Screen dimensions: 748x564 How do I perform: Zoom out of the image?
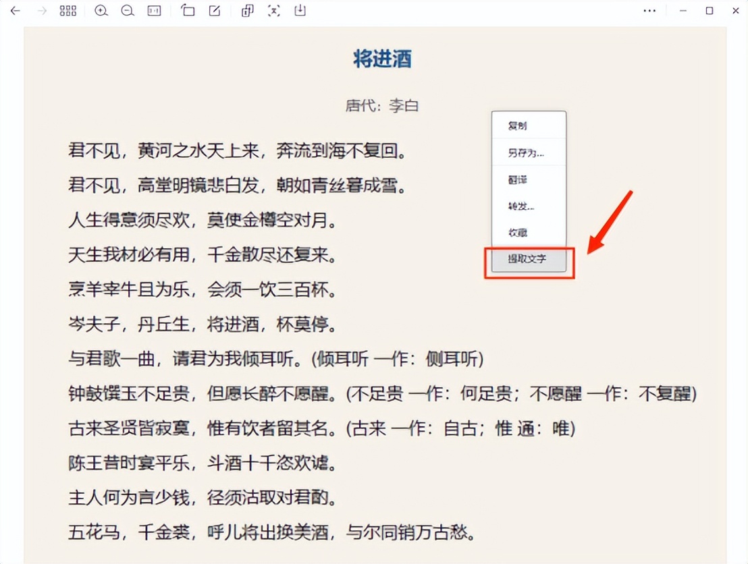pyautogui.click(x=128, y=11)
